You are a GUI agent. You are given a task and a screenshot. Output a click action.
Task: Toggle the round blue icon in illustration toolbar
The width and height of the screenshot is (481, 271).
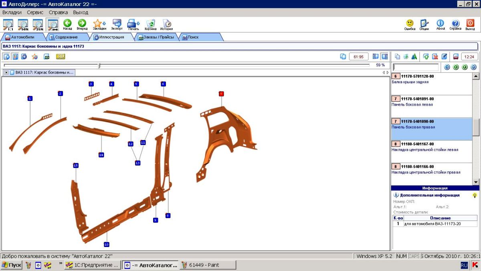24,56
